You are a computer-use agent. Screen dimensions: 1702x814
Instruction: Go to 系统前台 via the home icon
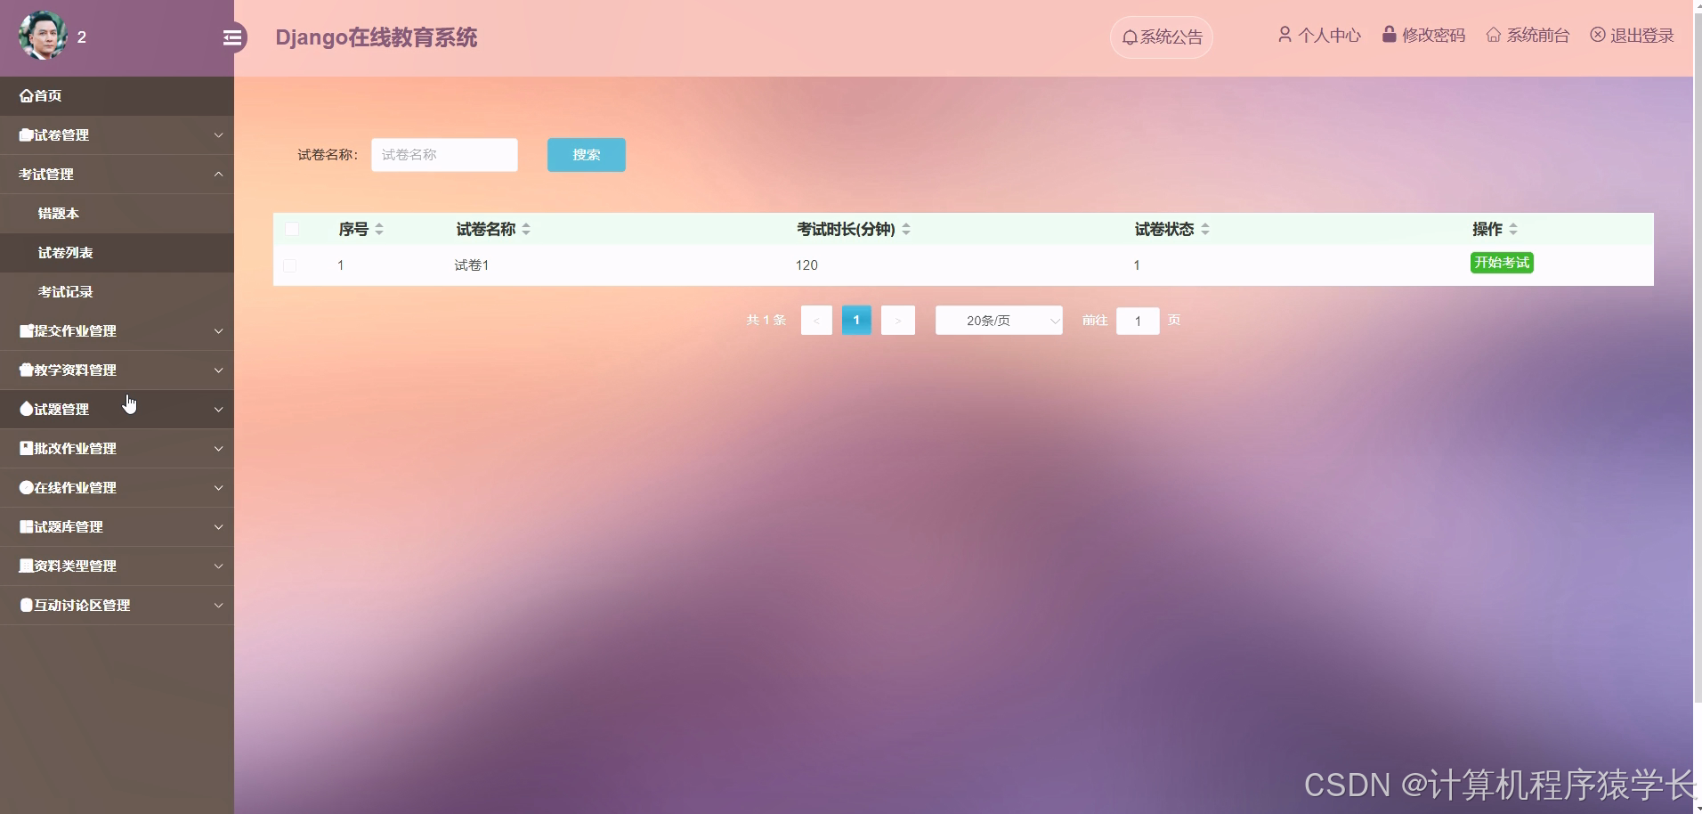[1494, 35]
